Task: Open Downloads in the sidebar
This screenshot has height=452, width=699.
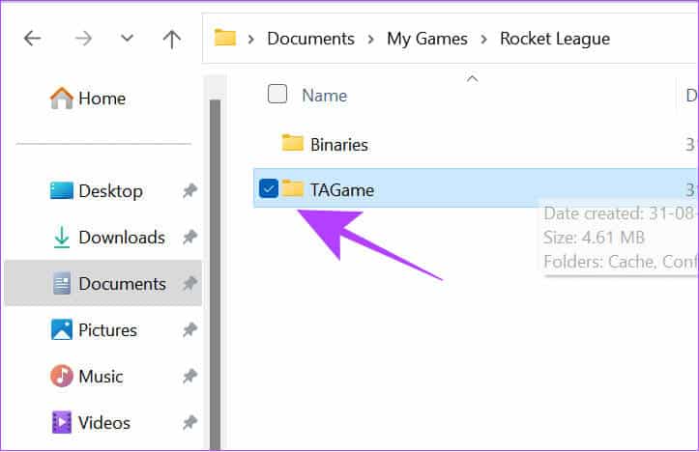Action: (122, 238)
